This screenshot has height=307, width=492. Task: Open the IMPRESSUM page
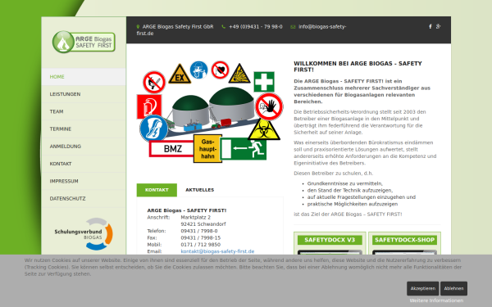[x=84, y=181]
